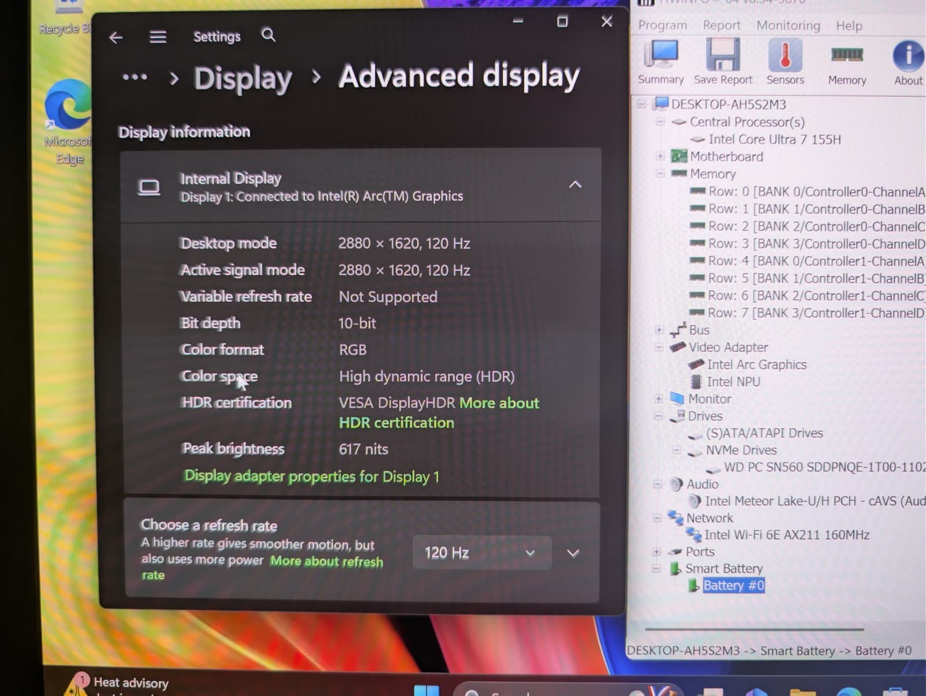926x696 pixels.
Task: Open the Program menu in HWiNFO
Action: 662,25
